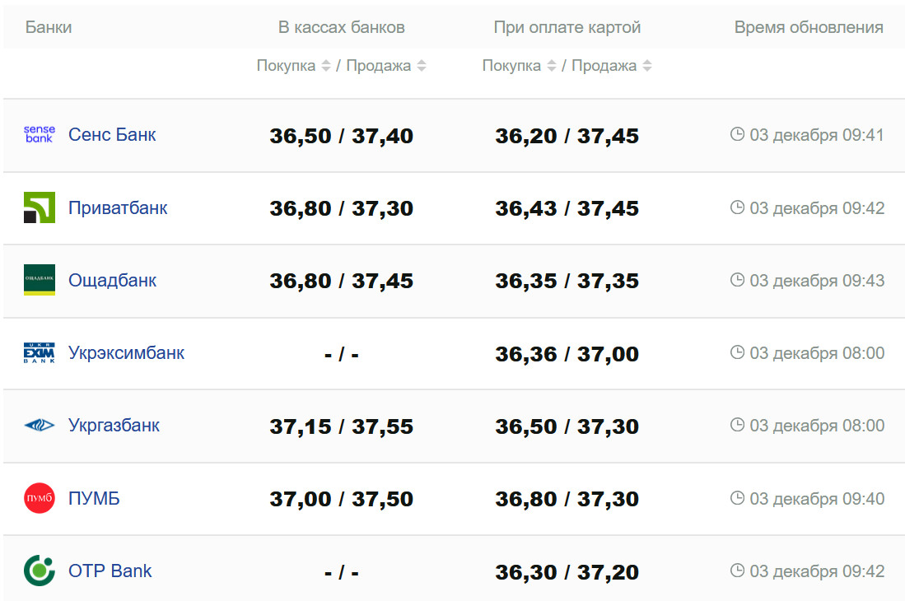Click the Oschadbank logo icon

tap(40, 280)
